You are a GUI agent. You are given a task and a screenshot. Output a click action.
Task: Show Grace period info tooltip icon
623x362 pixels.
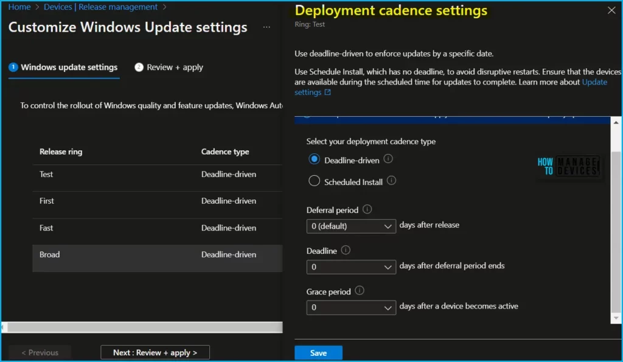coord(360,290)
